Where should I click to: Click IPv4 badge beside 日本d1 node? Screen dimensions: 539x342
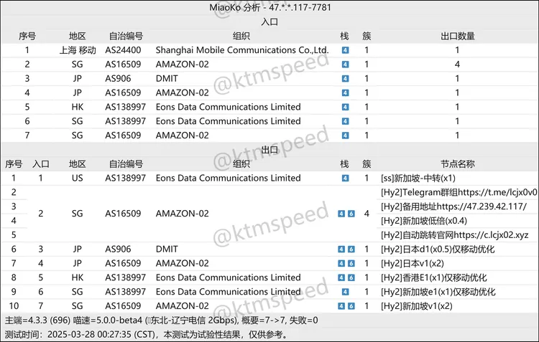tap(341, 250)
